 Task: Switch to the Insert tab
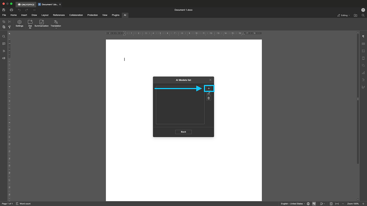coord(24,15)
